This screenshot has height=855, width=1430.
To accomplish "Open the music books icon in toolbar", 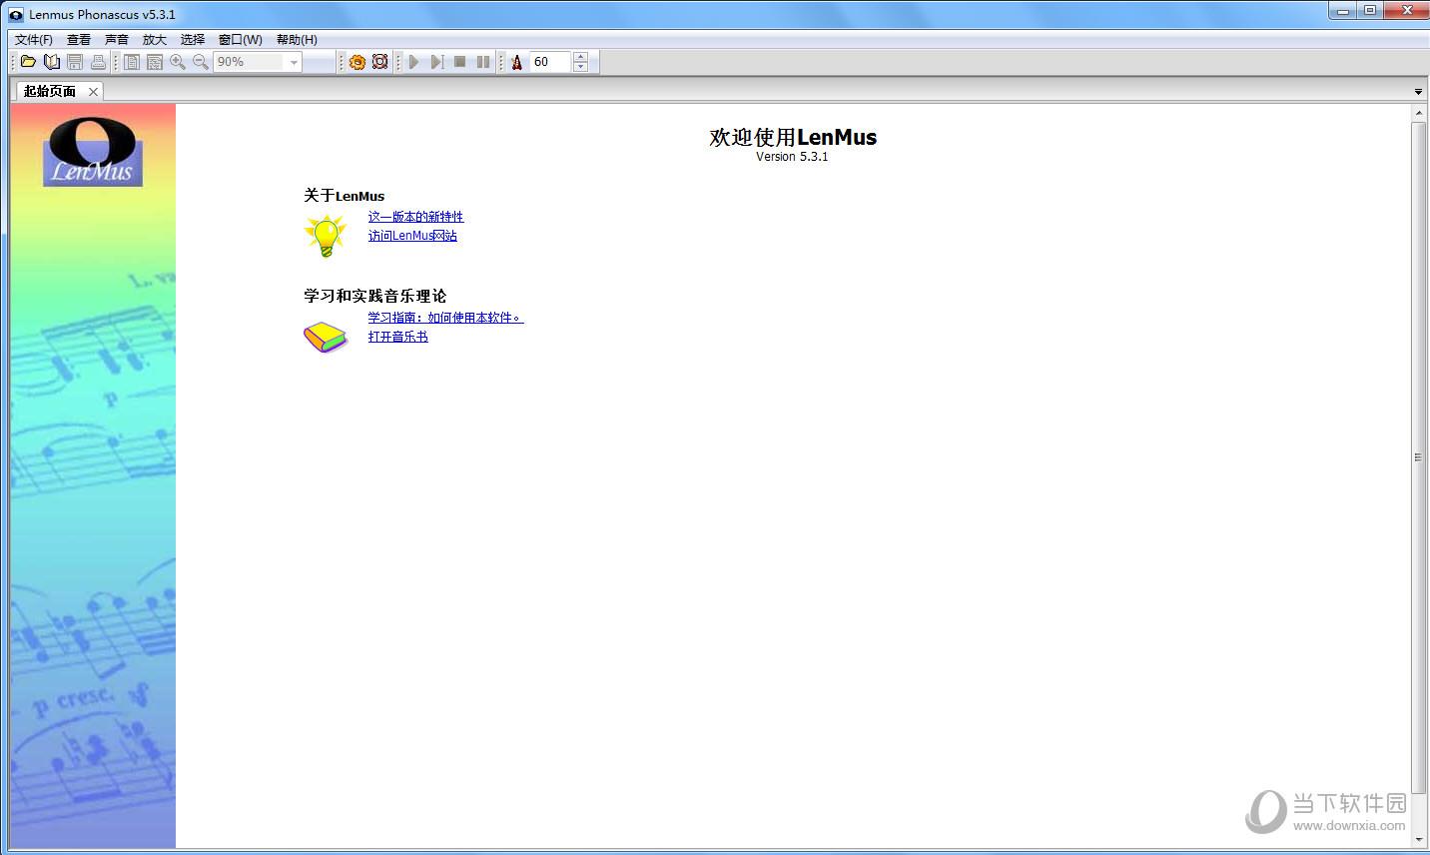I will 52,62.
